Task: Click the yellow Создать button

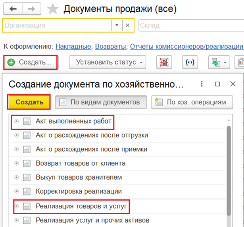Action: (x=29, y=102)
